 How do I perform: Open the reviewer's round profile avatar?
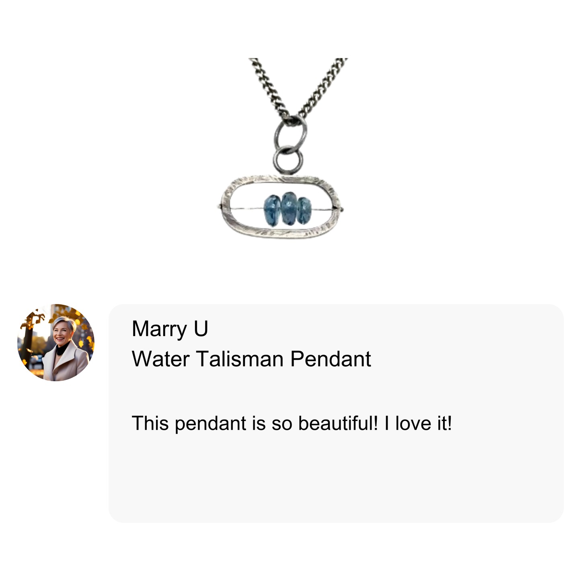tap(56, 342)
